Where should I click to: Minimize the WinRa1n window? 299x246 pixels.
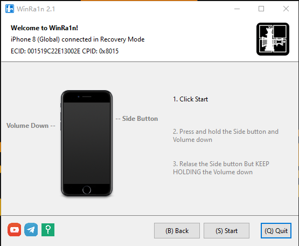click(x=237, y=9)
